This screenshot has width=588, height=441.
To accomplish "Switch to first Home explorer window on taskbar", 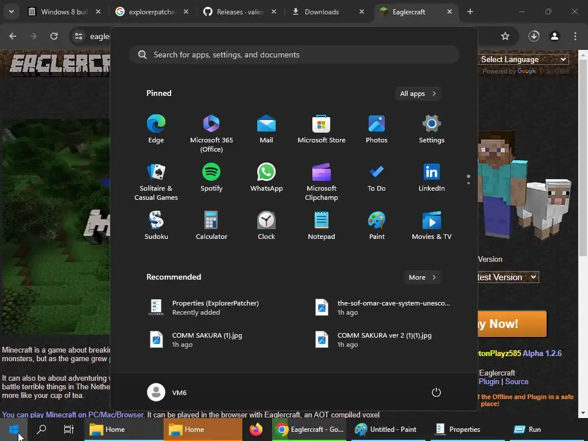I will pyautogui.click(x=123, y=430).
